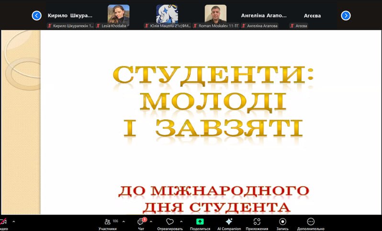This screenshot has height=231, width=382.
Task: Click muted mic icon by Агєєва label
Action: tap(292, 26)
